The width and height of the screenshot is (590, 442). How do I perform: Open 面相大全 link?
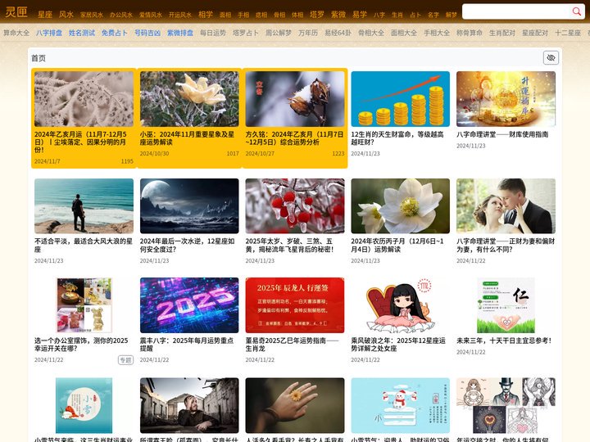[404, 33]
